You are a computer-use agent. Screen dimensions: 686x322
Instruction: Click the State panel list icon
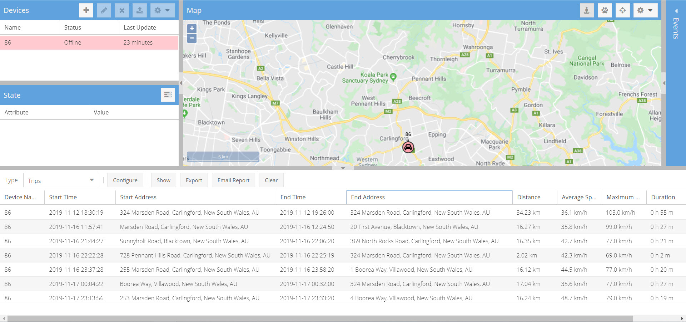pyautogui.click(x=168, y=95)
